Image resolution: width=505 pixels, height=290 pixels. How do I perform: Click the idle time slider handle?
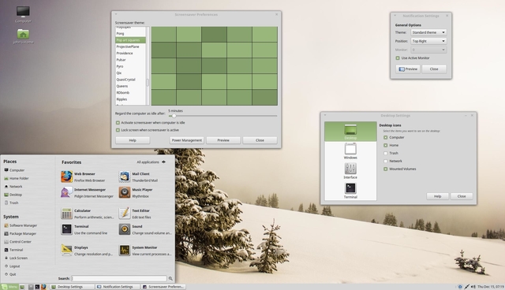[174, 116]
